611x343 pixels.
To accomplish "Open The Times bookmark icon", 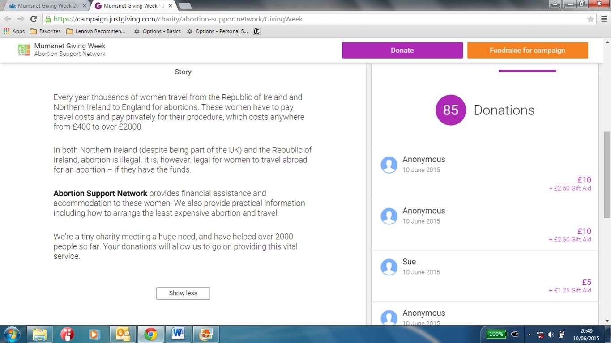I will [x=256, y=31].
